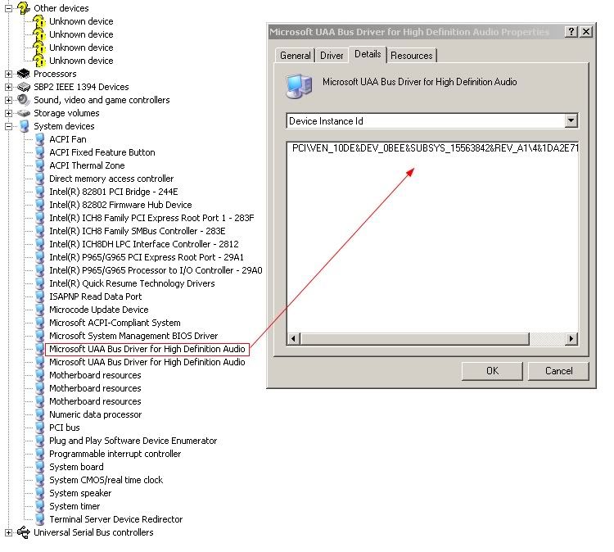Expand Universal Serial Bus controllers

[x=8, y=532]
